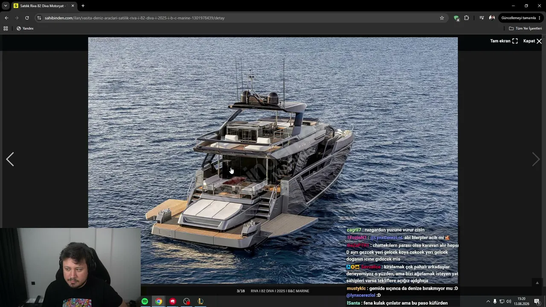Switch gallery to Tam ekran mode
Image resolution: width=546 pixels, height=307 pixels.
504,41
